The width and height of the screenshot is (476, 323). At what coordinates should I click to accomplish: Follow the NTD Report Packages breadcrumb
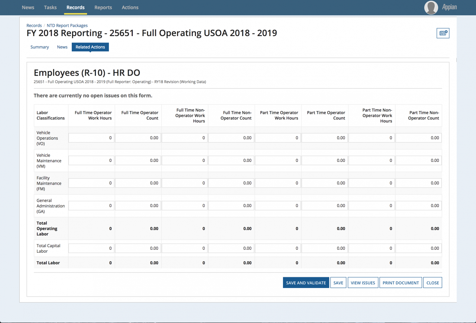pyautogui.click(x=67, y=26)
